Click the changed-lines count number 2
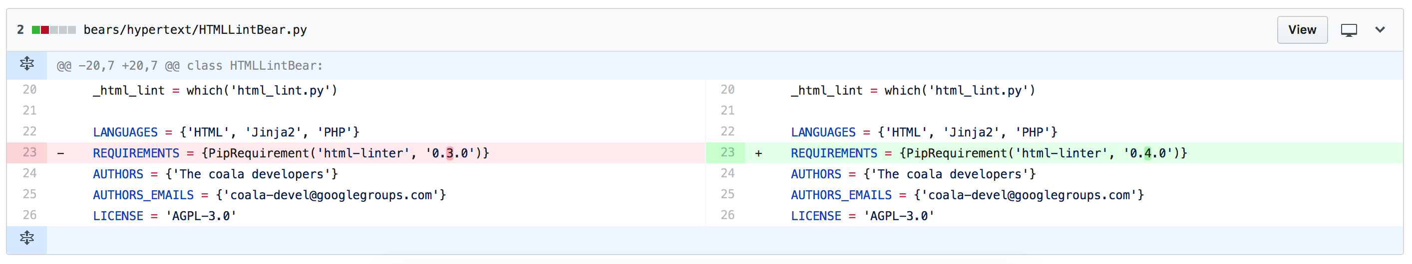 20,29
